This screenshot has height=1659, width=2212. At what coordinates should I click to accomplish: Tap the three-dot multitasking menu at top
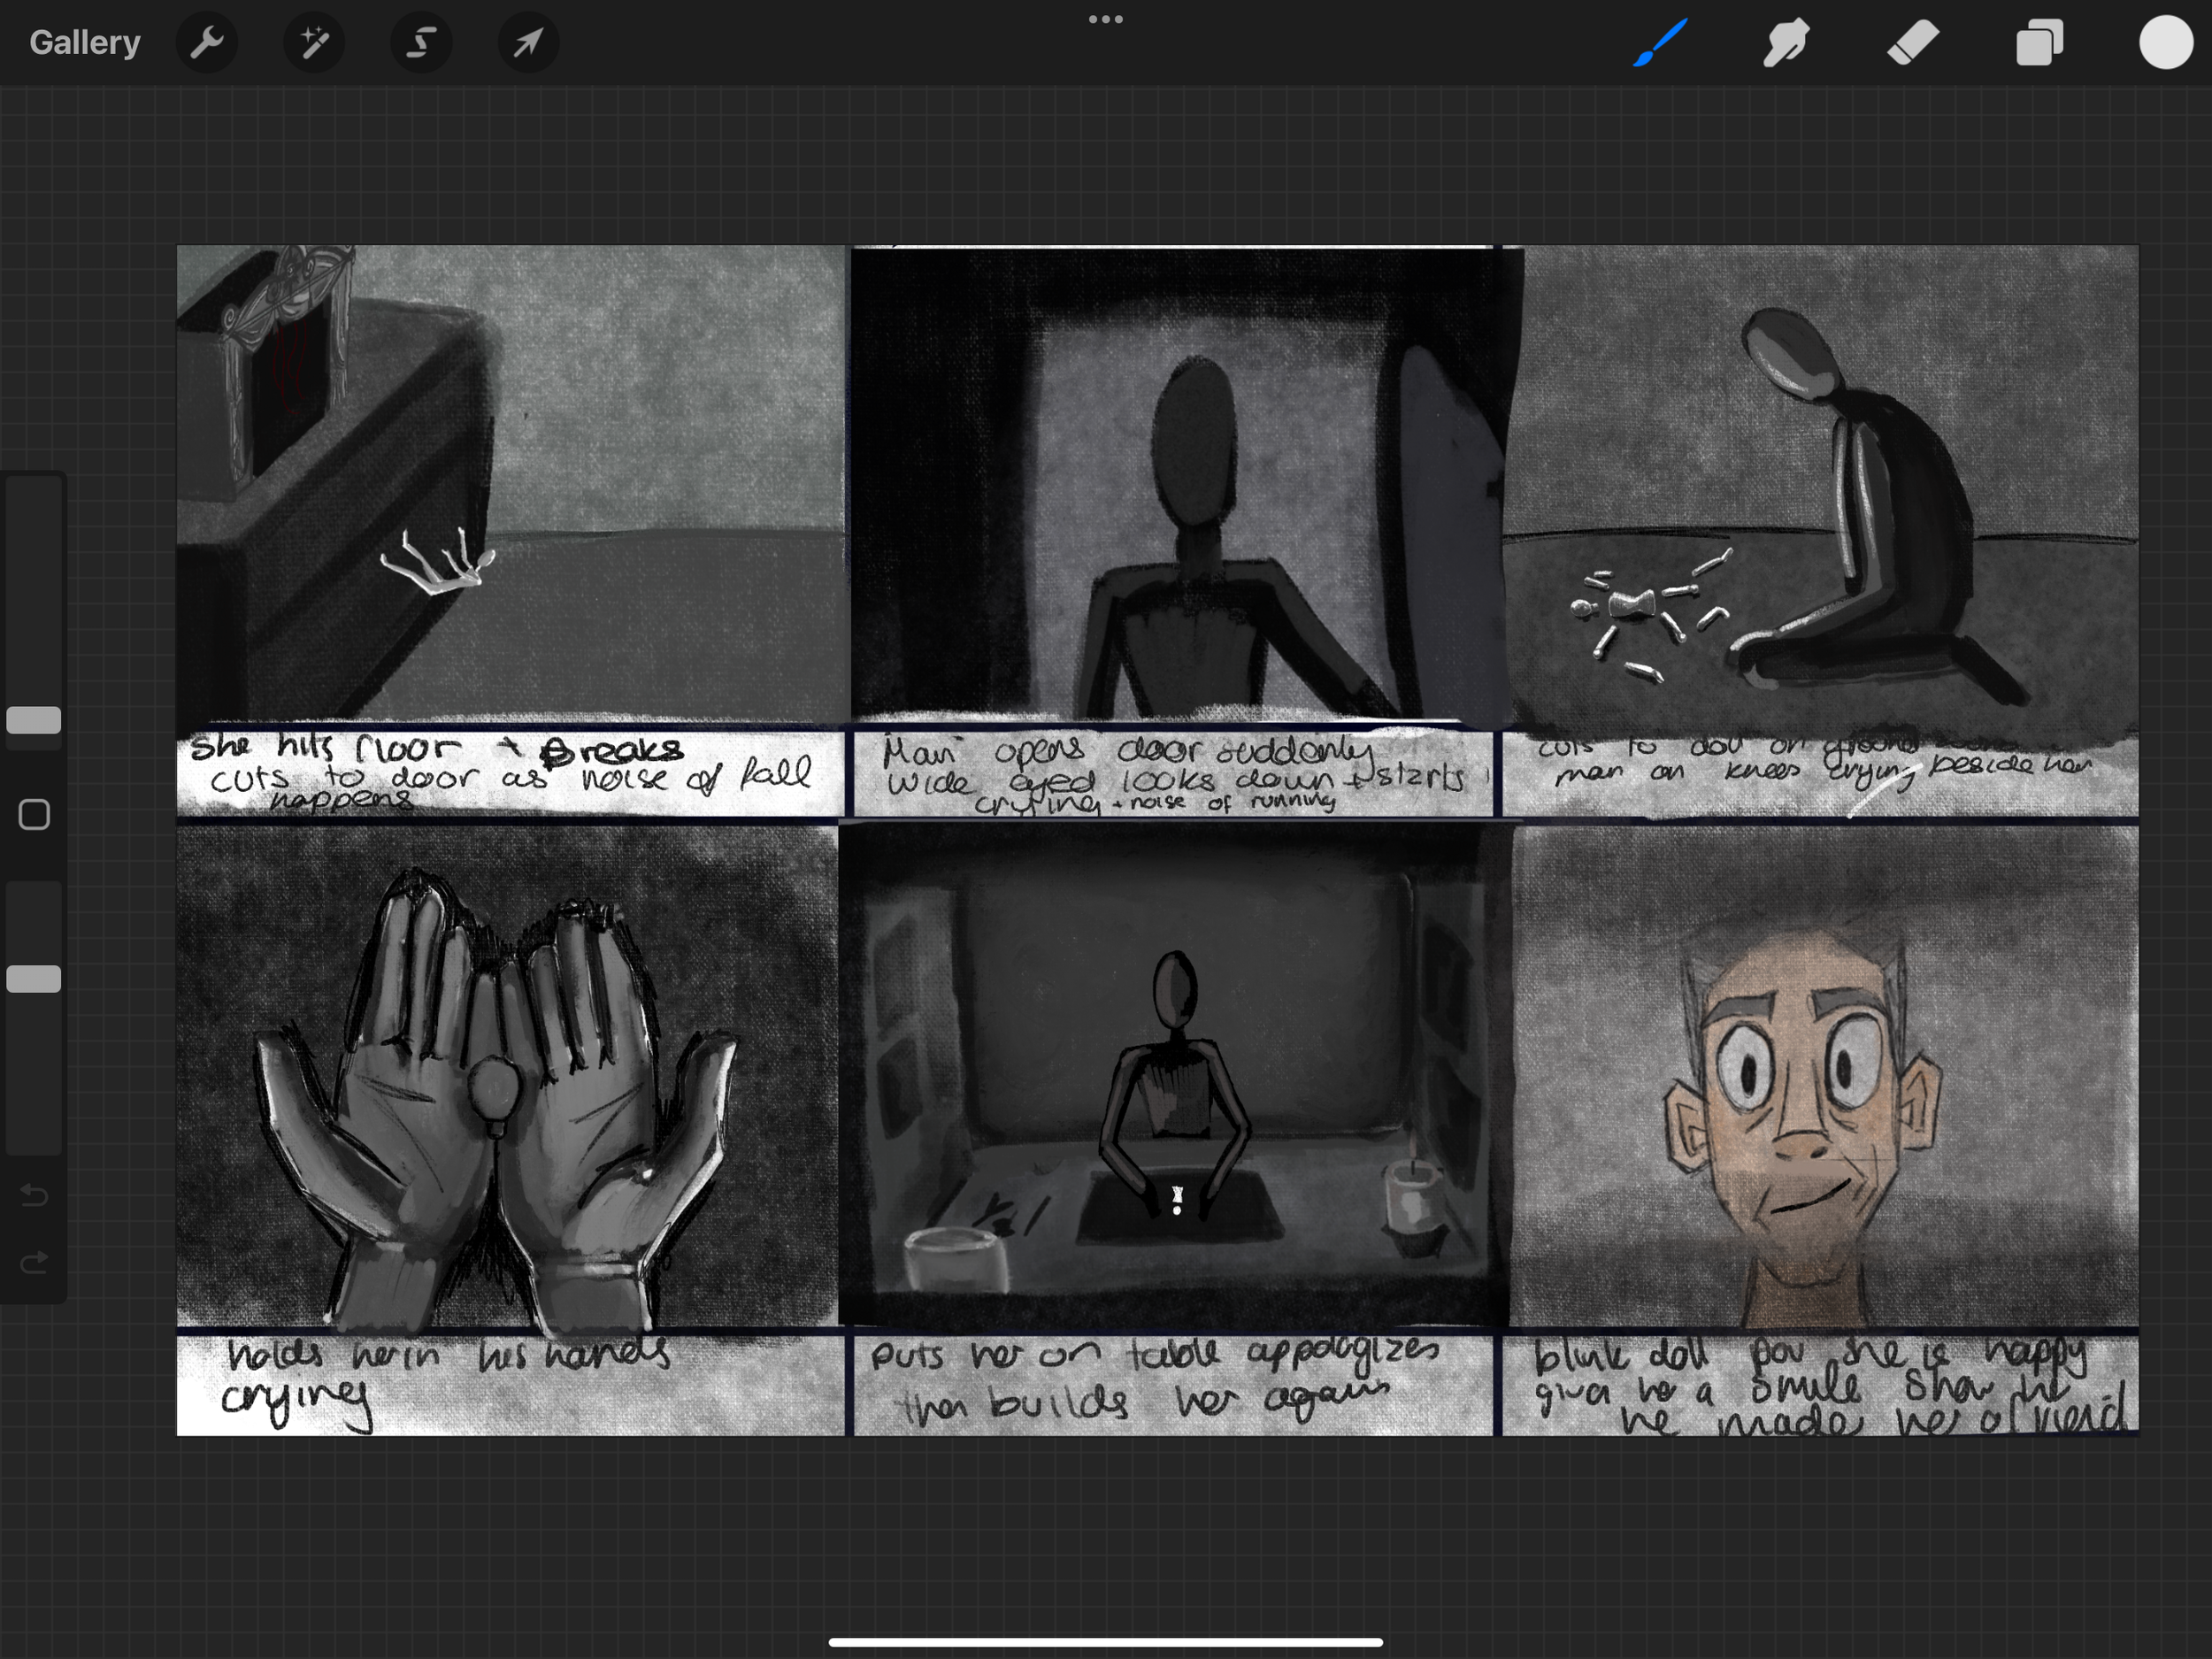click(1105, 19)
